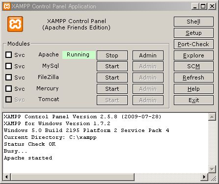Open the Shell button
This screenshot has height=184, width=219.
tap(193, 22)
